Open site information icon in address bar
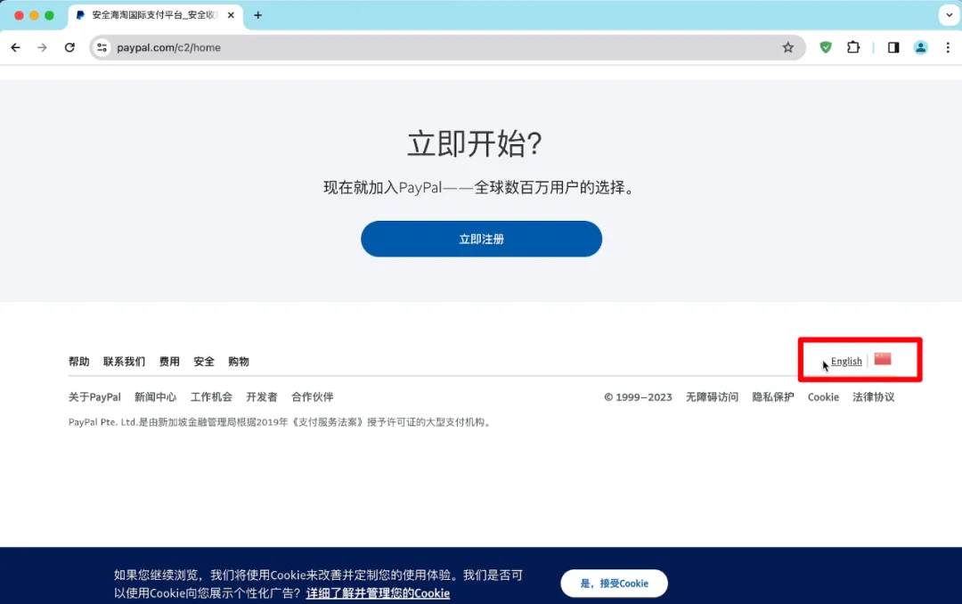This screenshot has height=604, width=962. pos(102,47)
